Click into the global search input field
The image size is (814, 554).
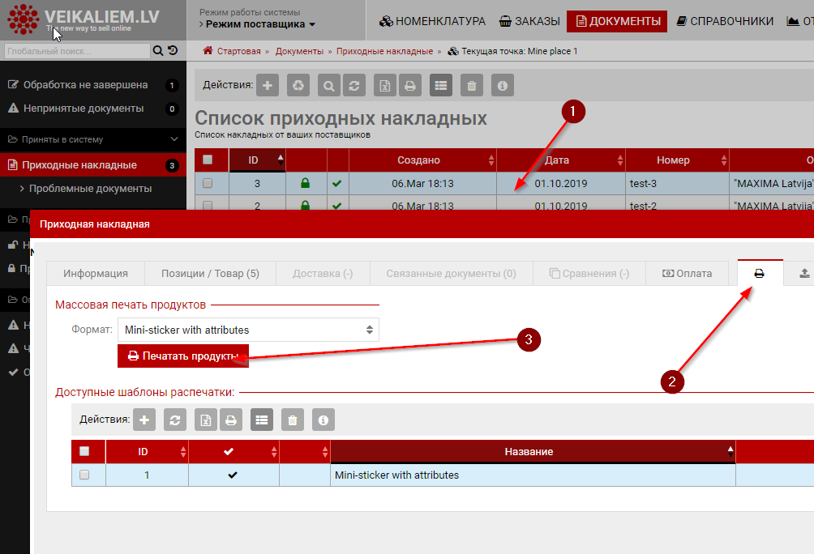pos(77,51)
